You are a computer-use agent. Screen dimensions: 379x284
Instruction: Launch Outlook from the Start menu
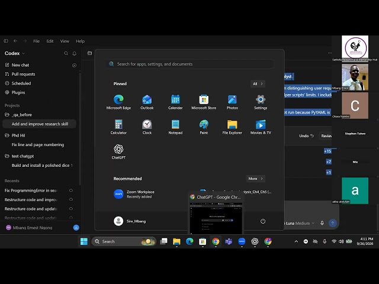coord(147,102)
